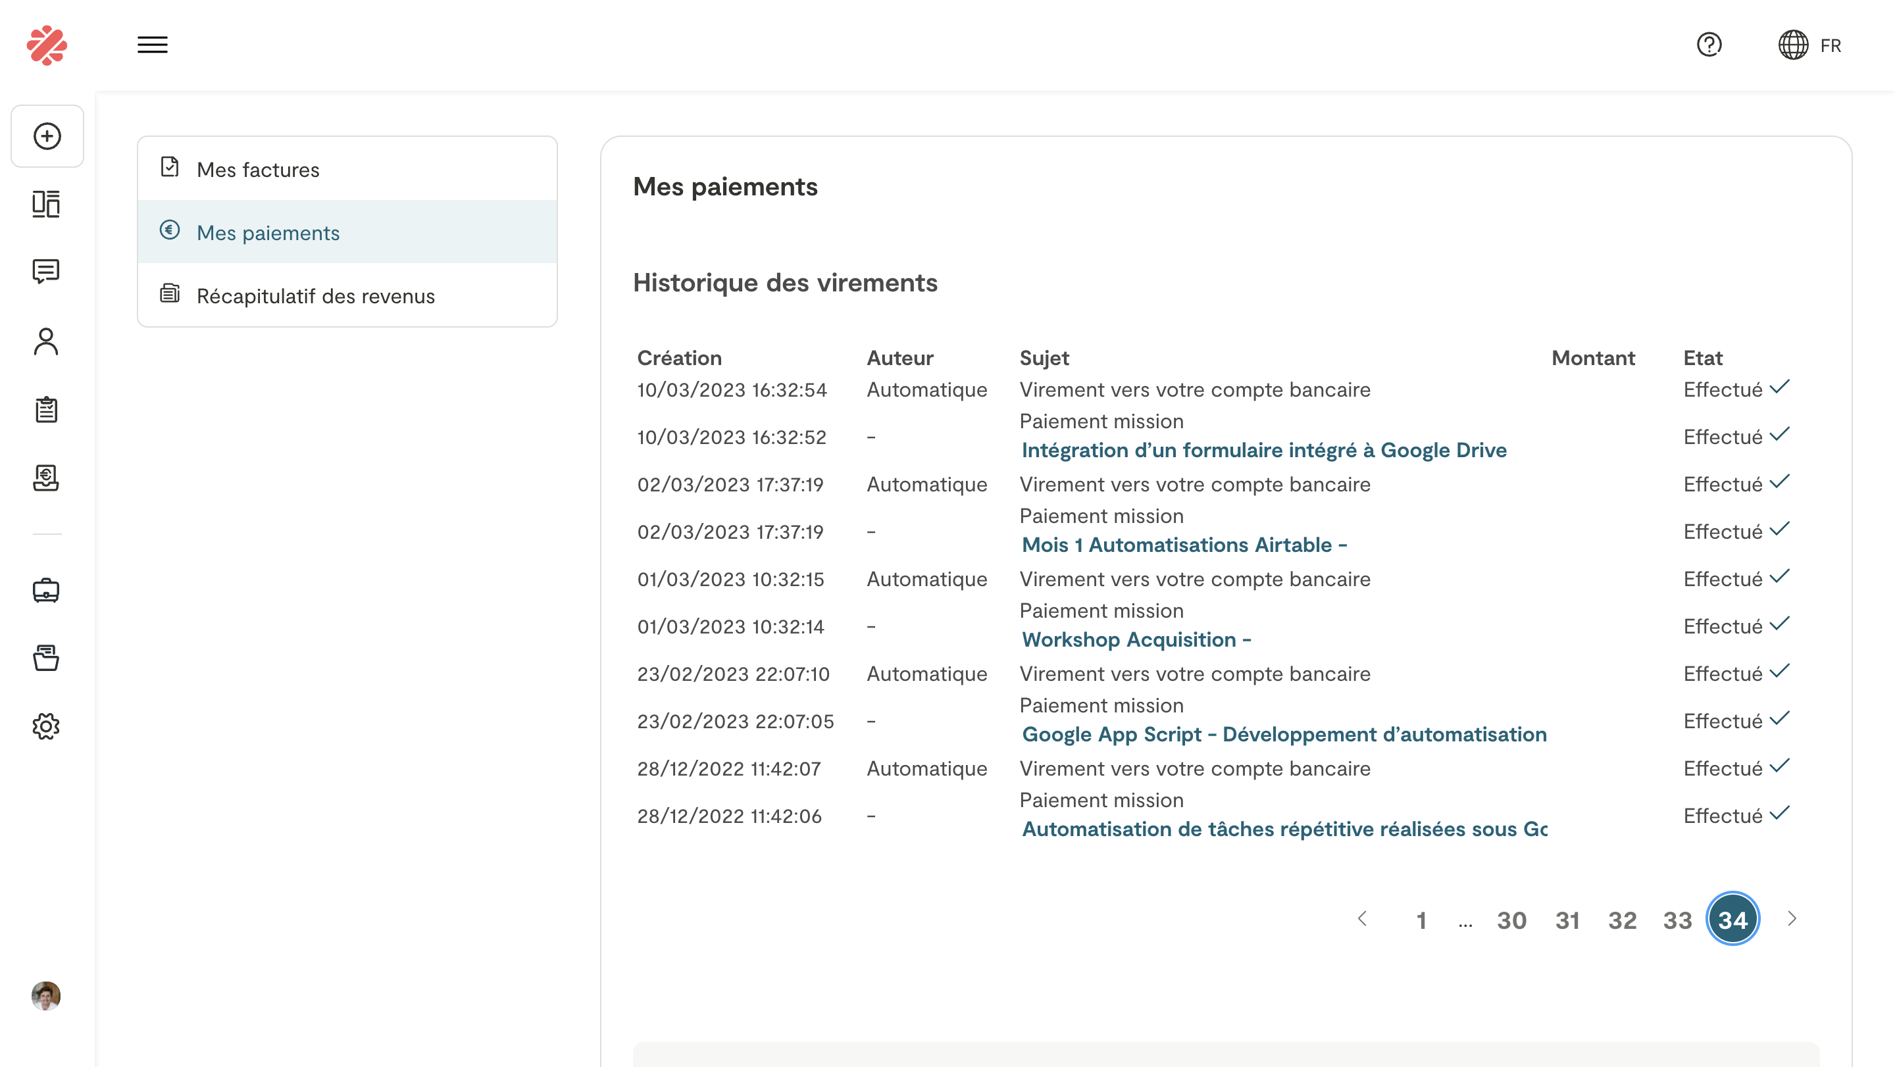Click Virement text in 28/12/2022 11:42:07 row

coord(1195,769)
